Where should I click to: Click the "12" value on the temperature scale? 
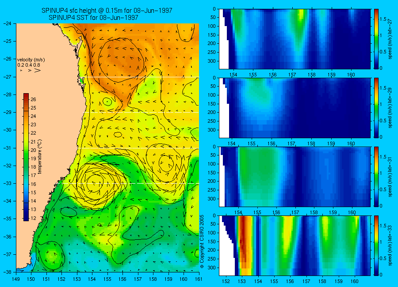pos(33,218)
